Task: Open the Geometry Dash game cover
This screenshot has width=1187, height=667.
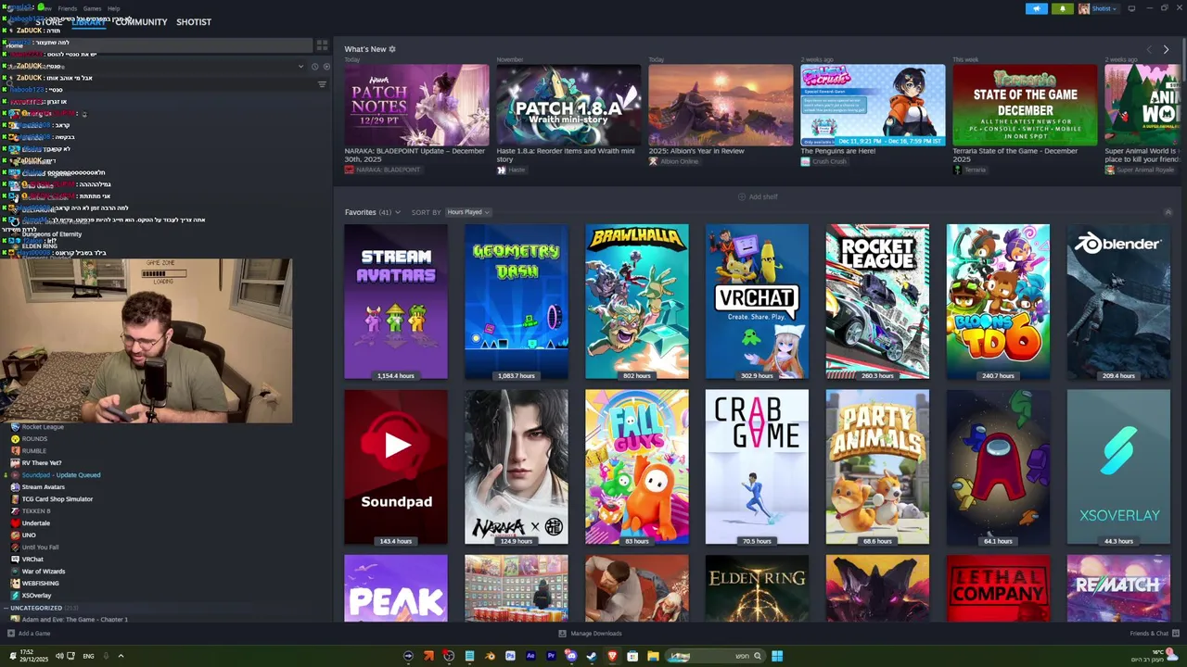Action: pyautogui.click(x=516, y=302)
